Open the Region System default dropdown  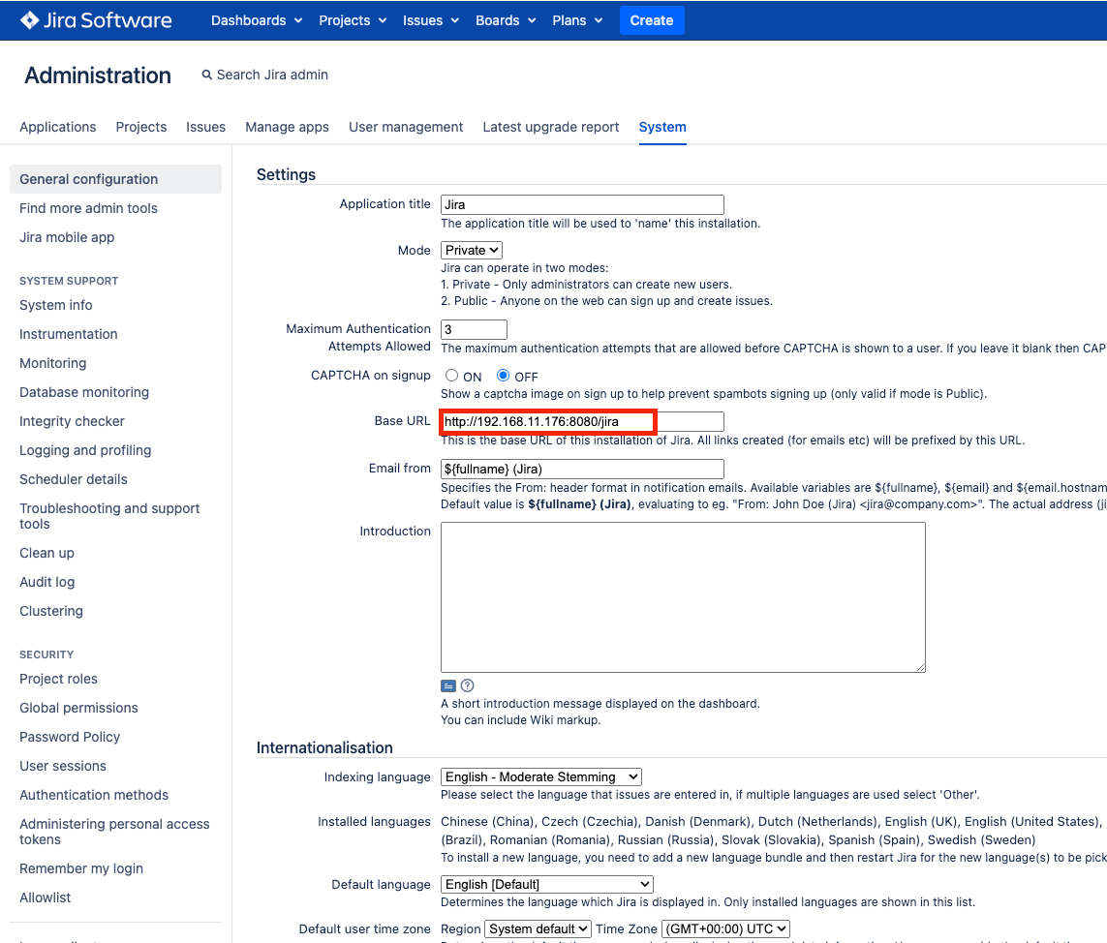(x=538, y=928)
